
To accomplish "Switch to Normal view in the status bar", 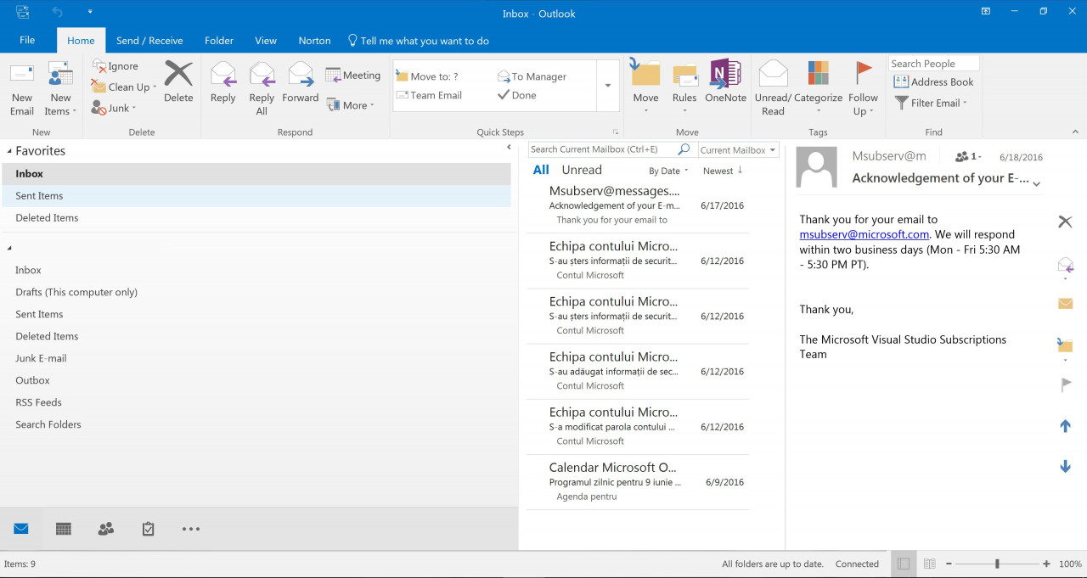I will [904, 564].
